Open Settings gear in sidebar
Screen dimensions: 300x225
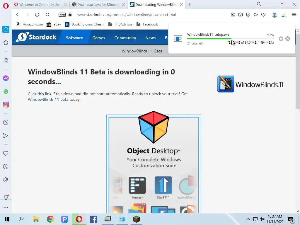click(6, 180)
